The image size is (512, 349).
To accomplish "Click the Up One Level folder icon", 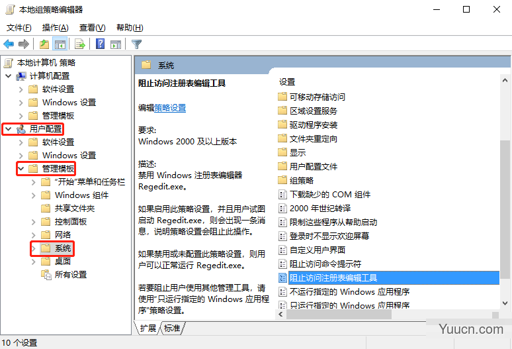I will [x=44, y=44].
